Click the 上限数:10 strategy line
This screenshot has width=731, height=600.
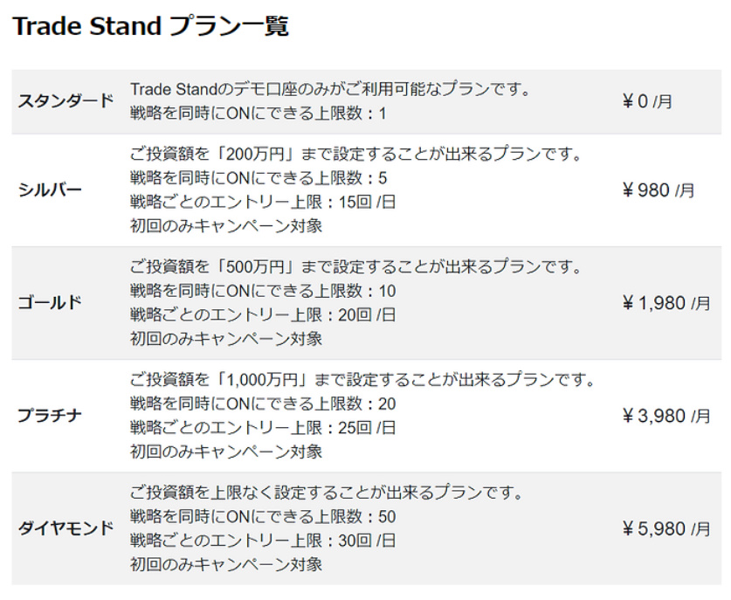coord(262,291)
